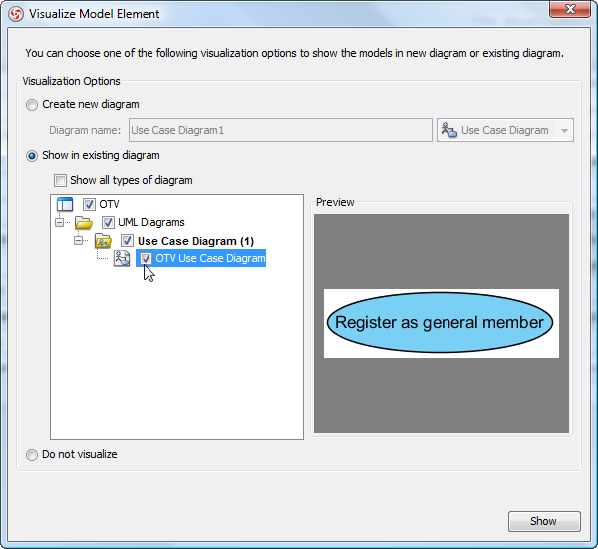Select the Show in existing diagram option
This screenshot has height=549, width=598.
(x=32, y=156)
